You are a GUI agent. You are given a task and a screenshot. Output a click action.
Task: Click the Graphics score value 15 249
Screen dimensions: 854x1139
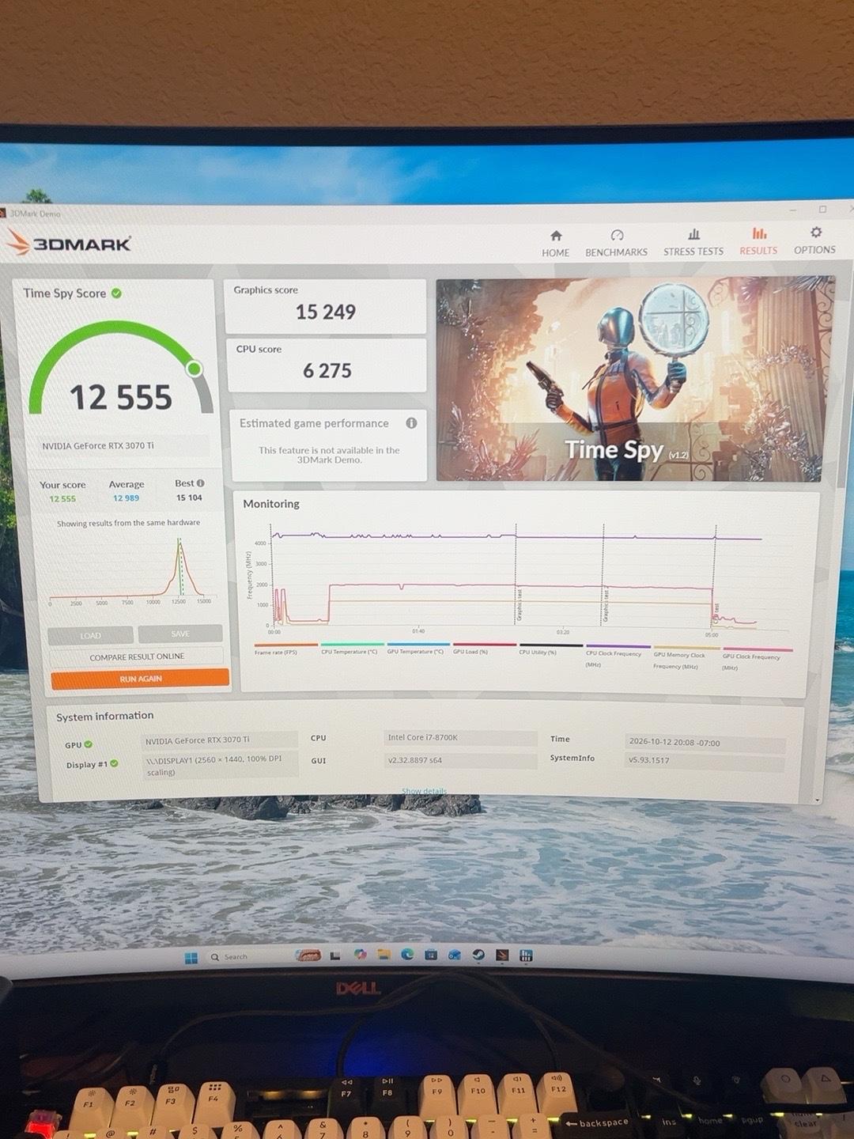click(x=326, y=312)
